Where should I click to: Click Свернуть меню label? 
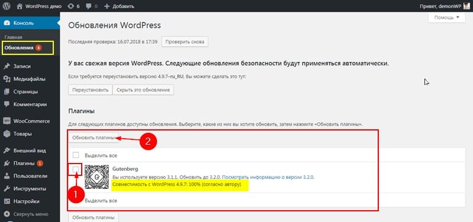30,214
